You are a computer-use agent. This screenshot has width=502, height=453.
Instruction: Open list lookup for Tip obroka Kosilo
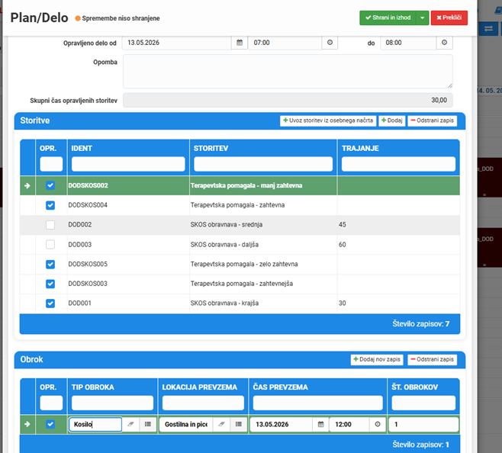pyautogui.click(x=147, y=424)
